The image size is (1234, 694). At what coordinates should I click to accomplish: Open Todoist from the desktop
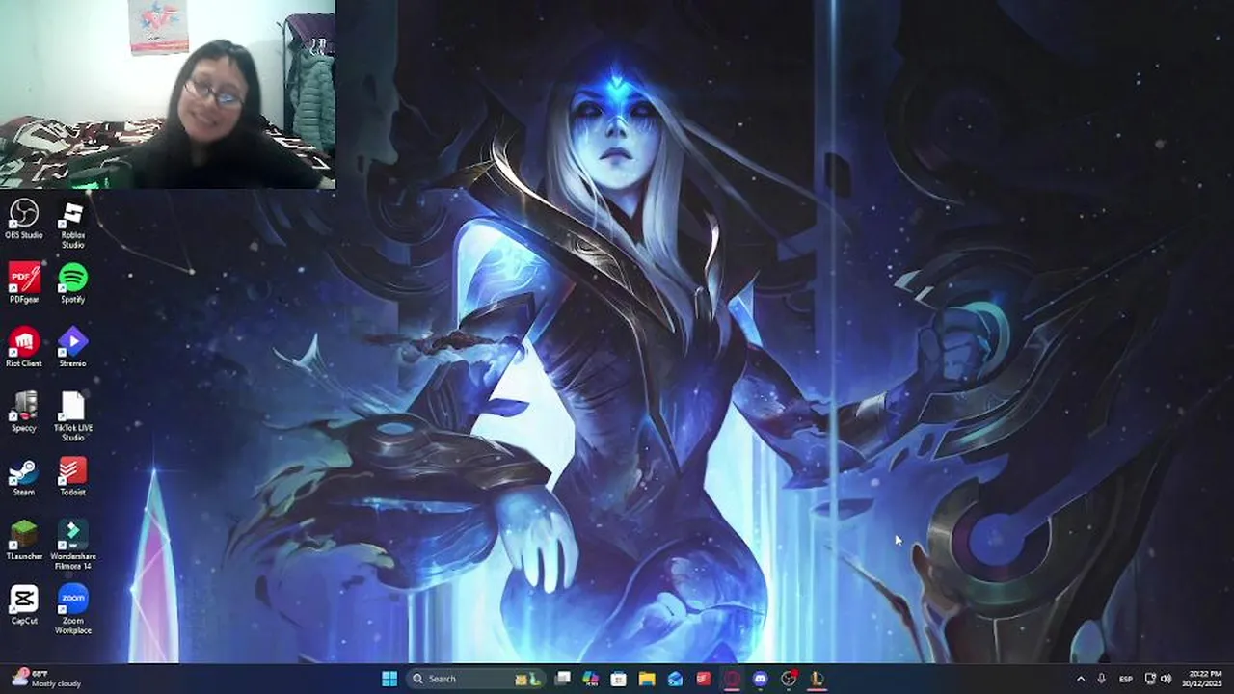[x=73, y=477]
